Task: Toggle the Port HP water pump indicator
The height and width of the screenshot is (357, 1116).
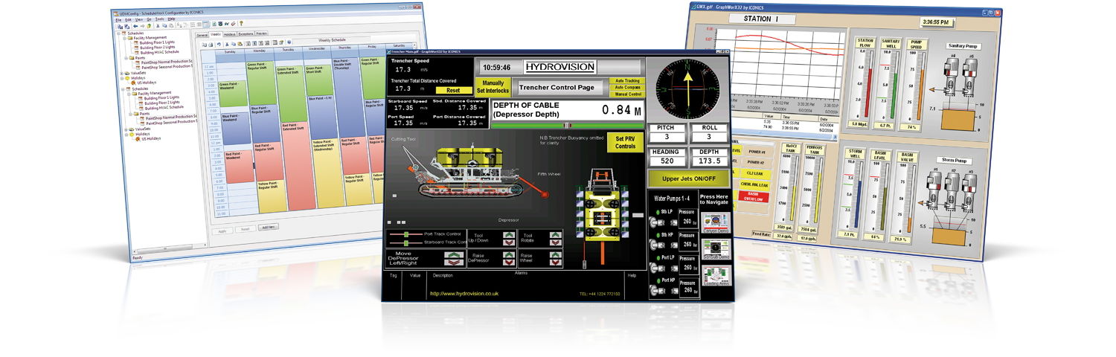Action: (658, 280)
